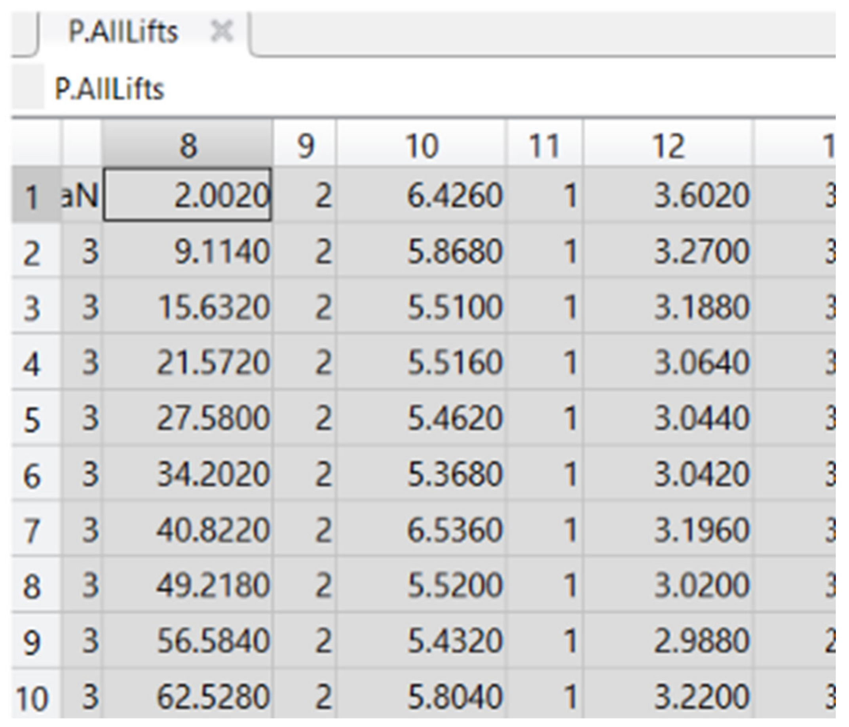Click cell with value 3.6020
This screenshot has height=727, width=849.
tap(668, 195)
